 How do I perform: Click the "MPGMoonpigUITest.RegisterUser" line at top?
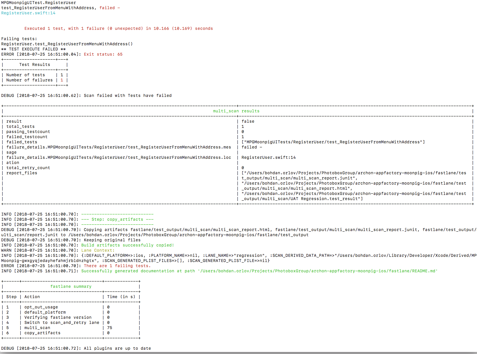38,3
